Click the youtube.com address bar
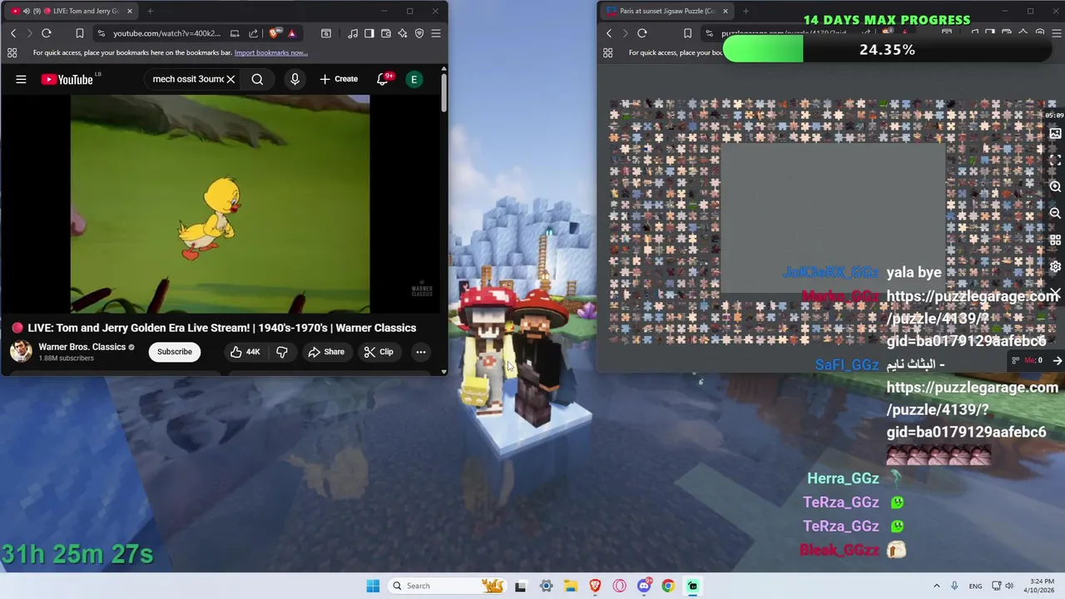This screenshot has height=599, width=1065. pyautogui.click(x=166, y=33)
